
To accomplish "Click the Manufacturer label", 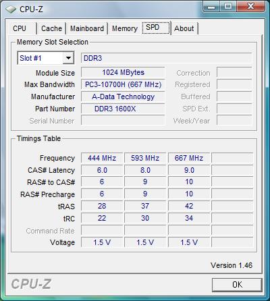I will click(53, 97).
